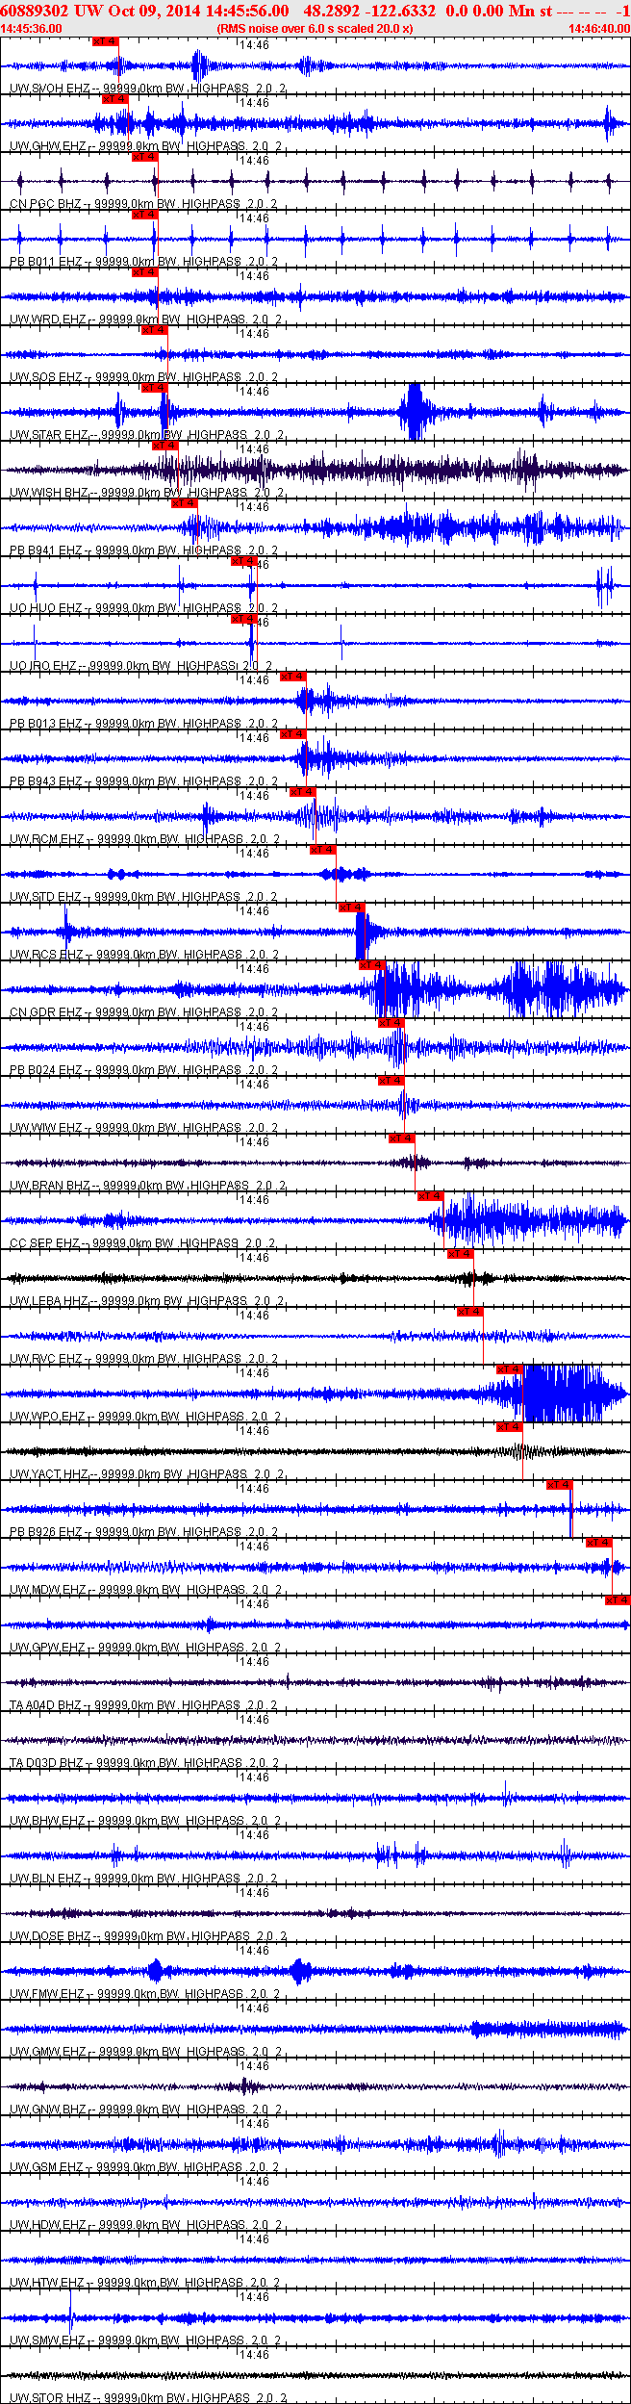
Task: Select the end time 14:46:40.00 label
Action: pyautogui.click(x=599, y=29)
